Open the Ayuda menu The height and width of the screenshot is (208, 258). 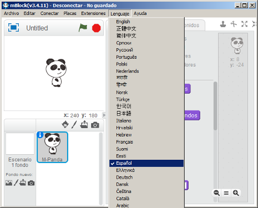pos(140,13)
